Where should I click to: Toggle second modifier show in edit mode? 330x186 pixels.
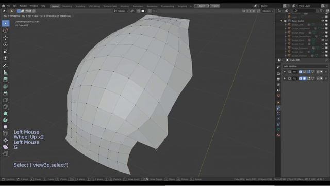[x=309, y=79]
